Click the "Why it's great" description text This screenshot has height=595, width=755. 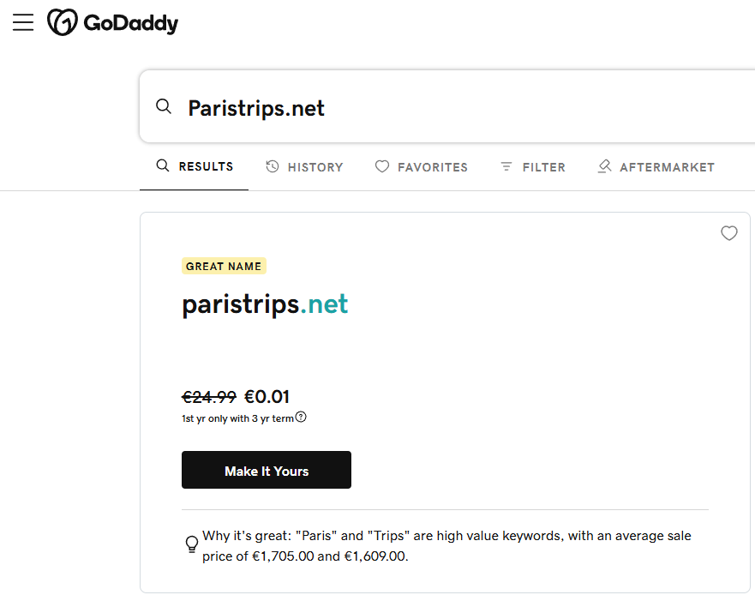[446, 545]
